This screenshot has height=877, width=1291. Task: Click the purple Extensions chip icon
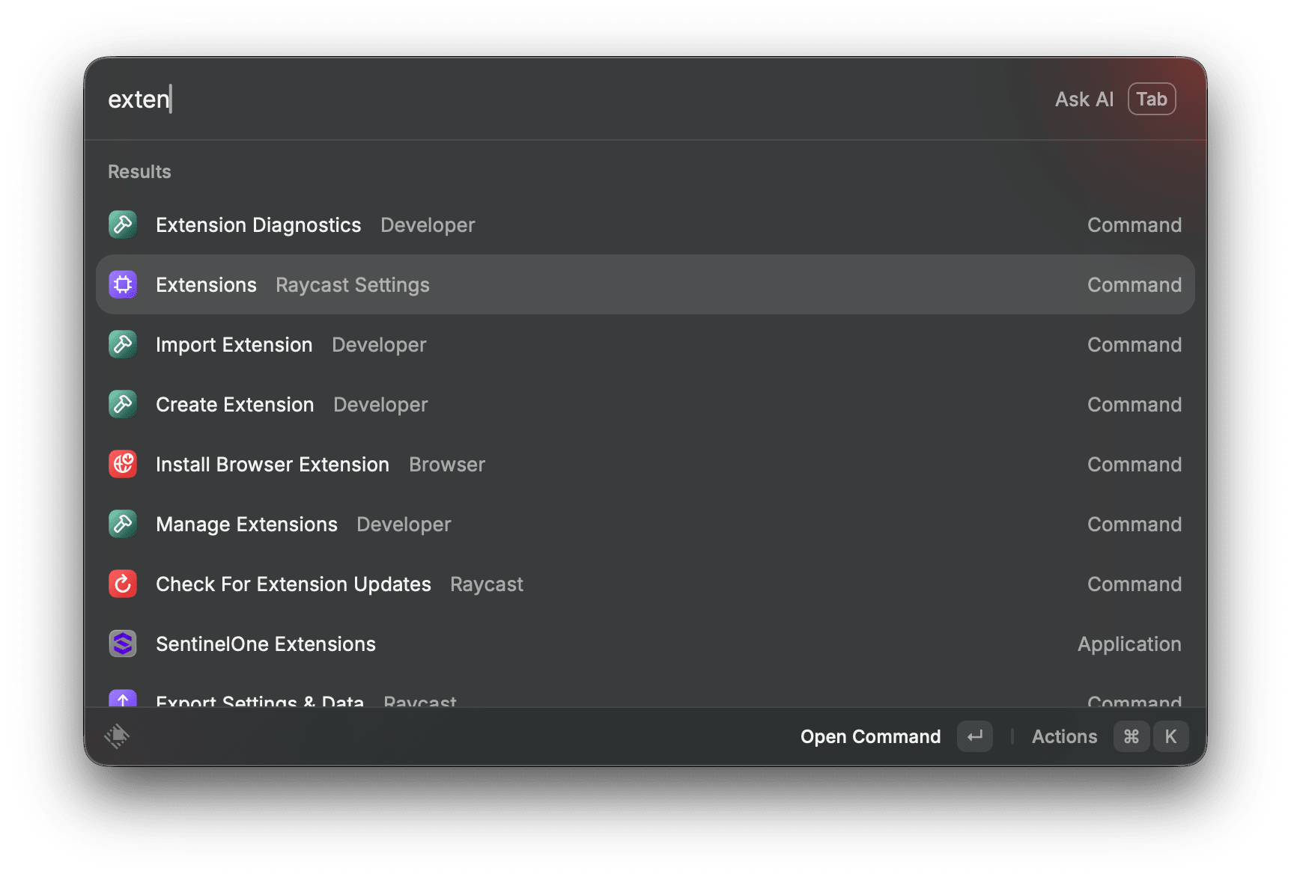click(x=123, y=284)
